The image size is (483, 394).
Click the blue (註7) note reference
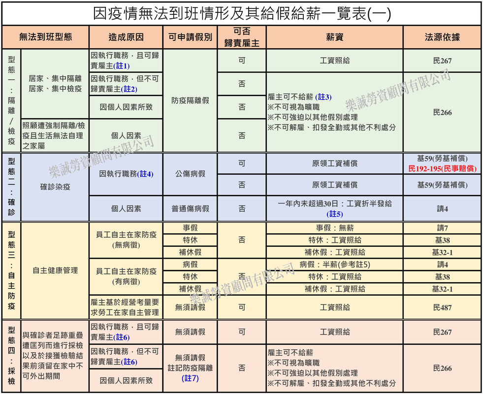[190, 378]
